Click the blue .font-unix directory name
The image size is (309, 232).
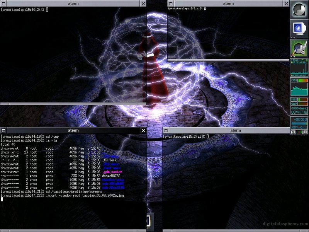[111, 168]
